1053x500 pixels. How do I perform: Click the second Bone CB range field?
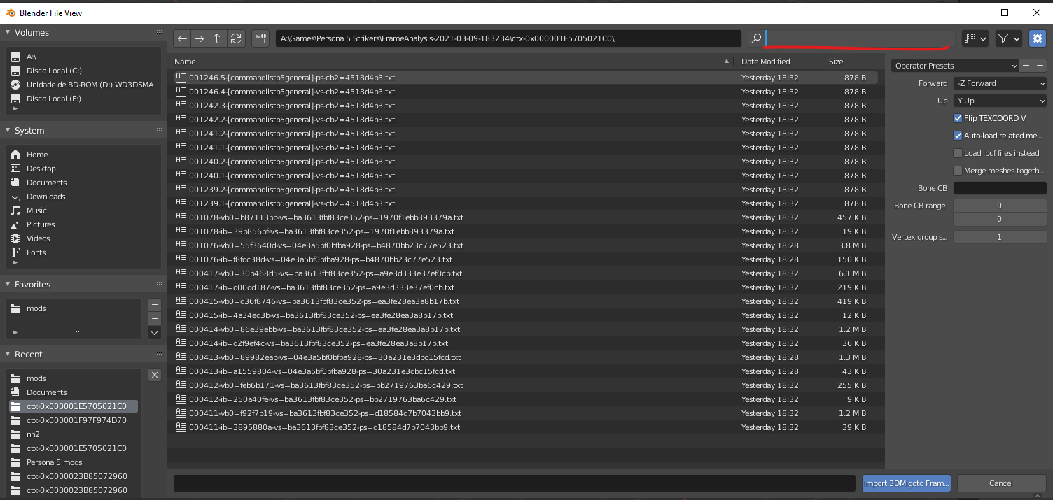tap(1000, 219)
